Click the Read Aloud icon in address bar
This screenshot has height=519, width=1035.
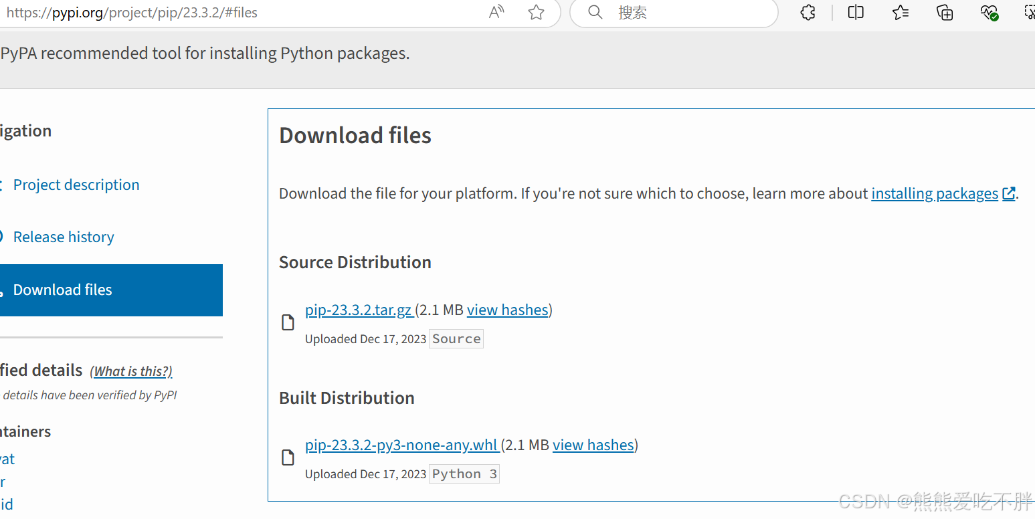click(x=496, y=12)
